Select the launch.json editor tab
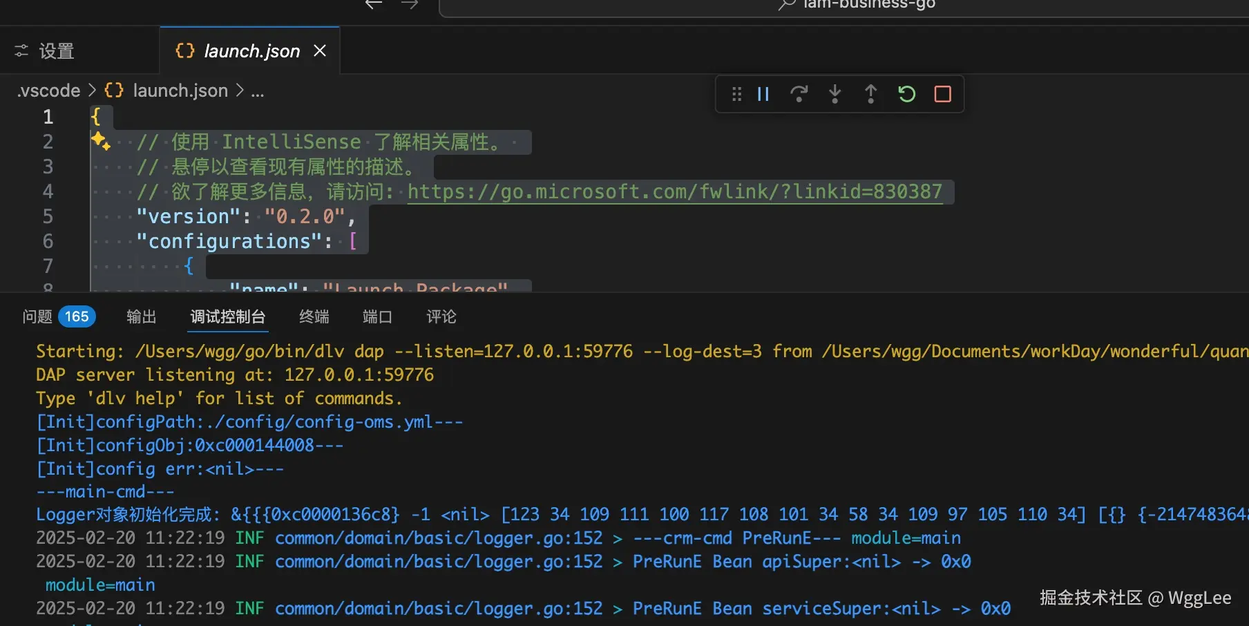 250,51
